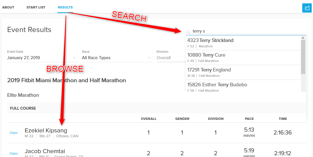Viewport: 313px width, 157px height.
Task: Select the Results tab
Action: click(x=65, y=7)
